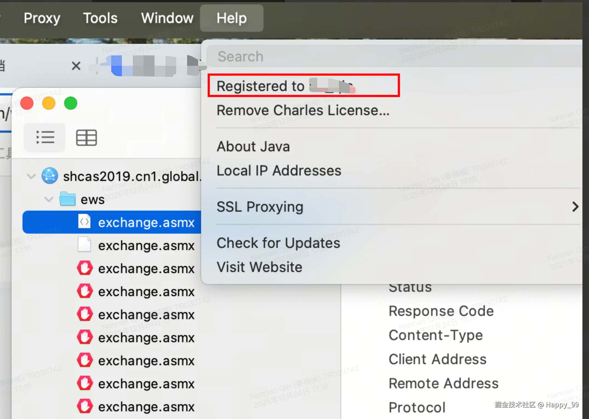
Task: Select Check for Updates
Action: click(278, 243)
